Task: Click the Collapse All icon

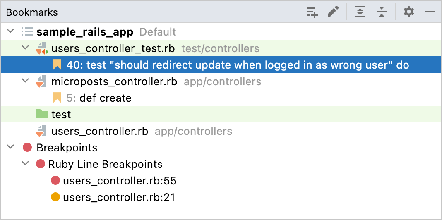Action: click(x=381, y=12)
